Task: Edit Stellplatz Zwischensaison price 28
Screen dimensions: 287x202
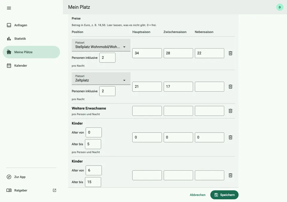Action: (x=178, y=53)
